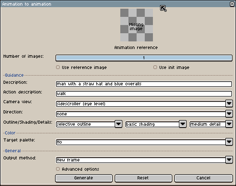Click the Number of images label
236x186 pixels.
[23, 56]
